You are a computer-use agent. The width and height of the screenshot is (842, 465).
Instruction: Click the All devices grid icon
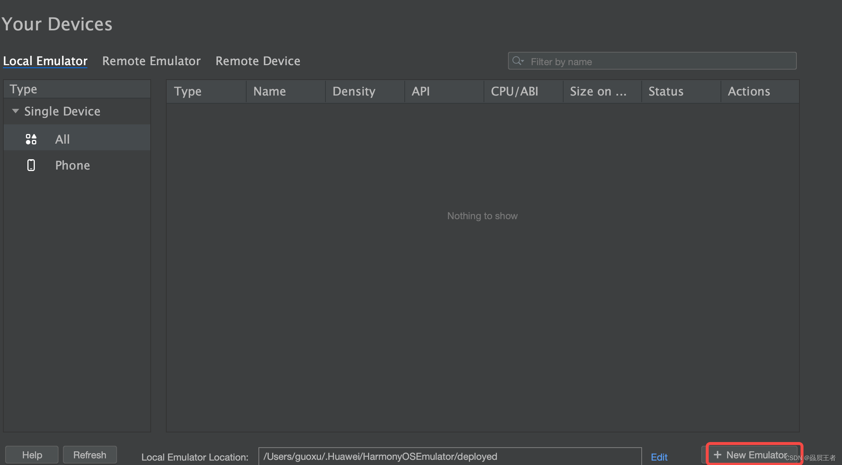(x=31, y=139)
